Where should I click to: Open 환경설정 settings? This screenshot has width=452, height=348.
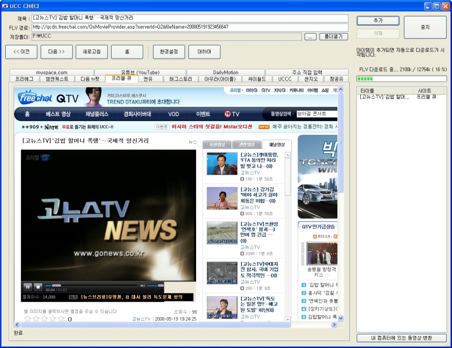[x=169, y=52]
